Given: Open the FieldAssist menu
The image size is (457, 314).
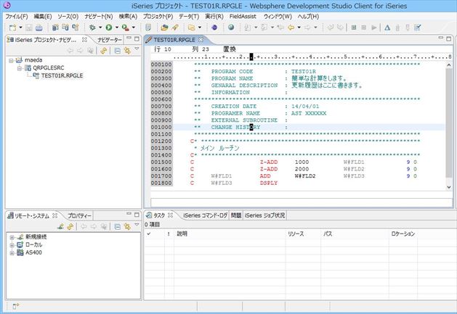Looking at the screenshot, I should [x=243, y=17].
